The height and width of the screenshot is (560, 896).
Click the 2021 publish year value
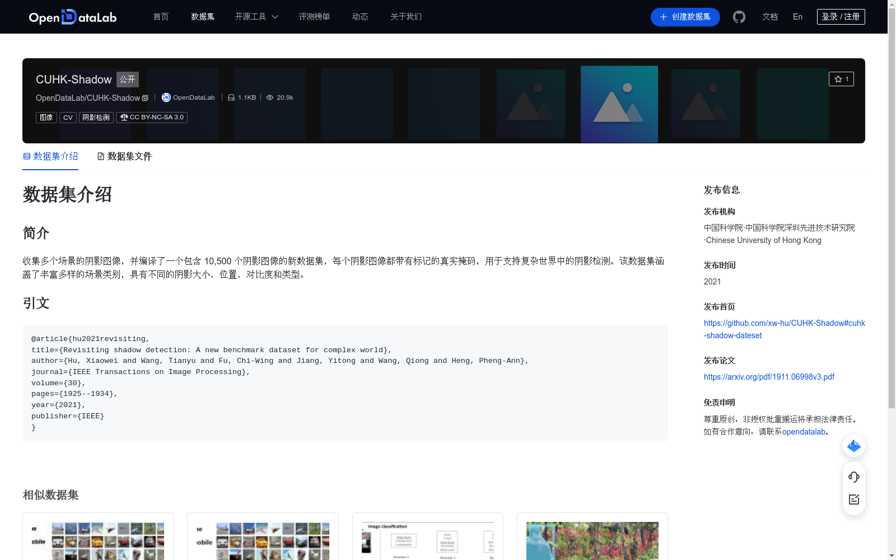coord(712,282)
